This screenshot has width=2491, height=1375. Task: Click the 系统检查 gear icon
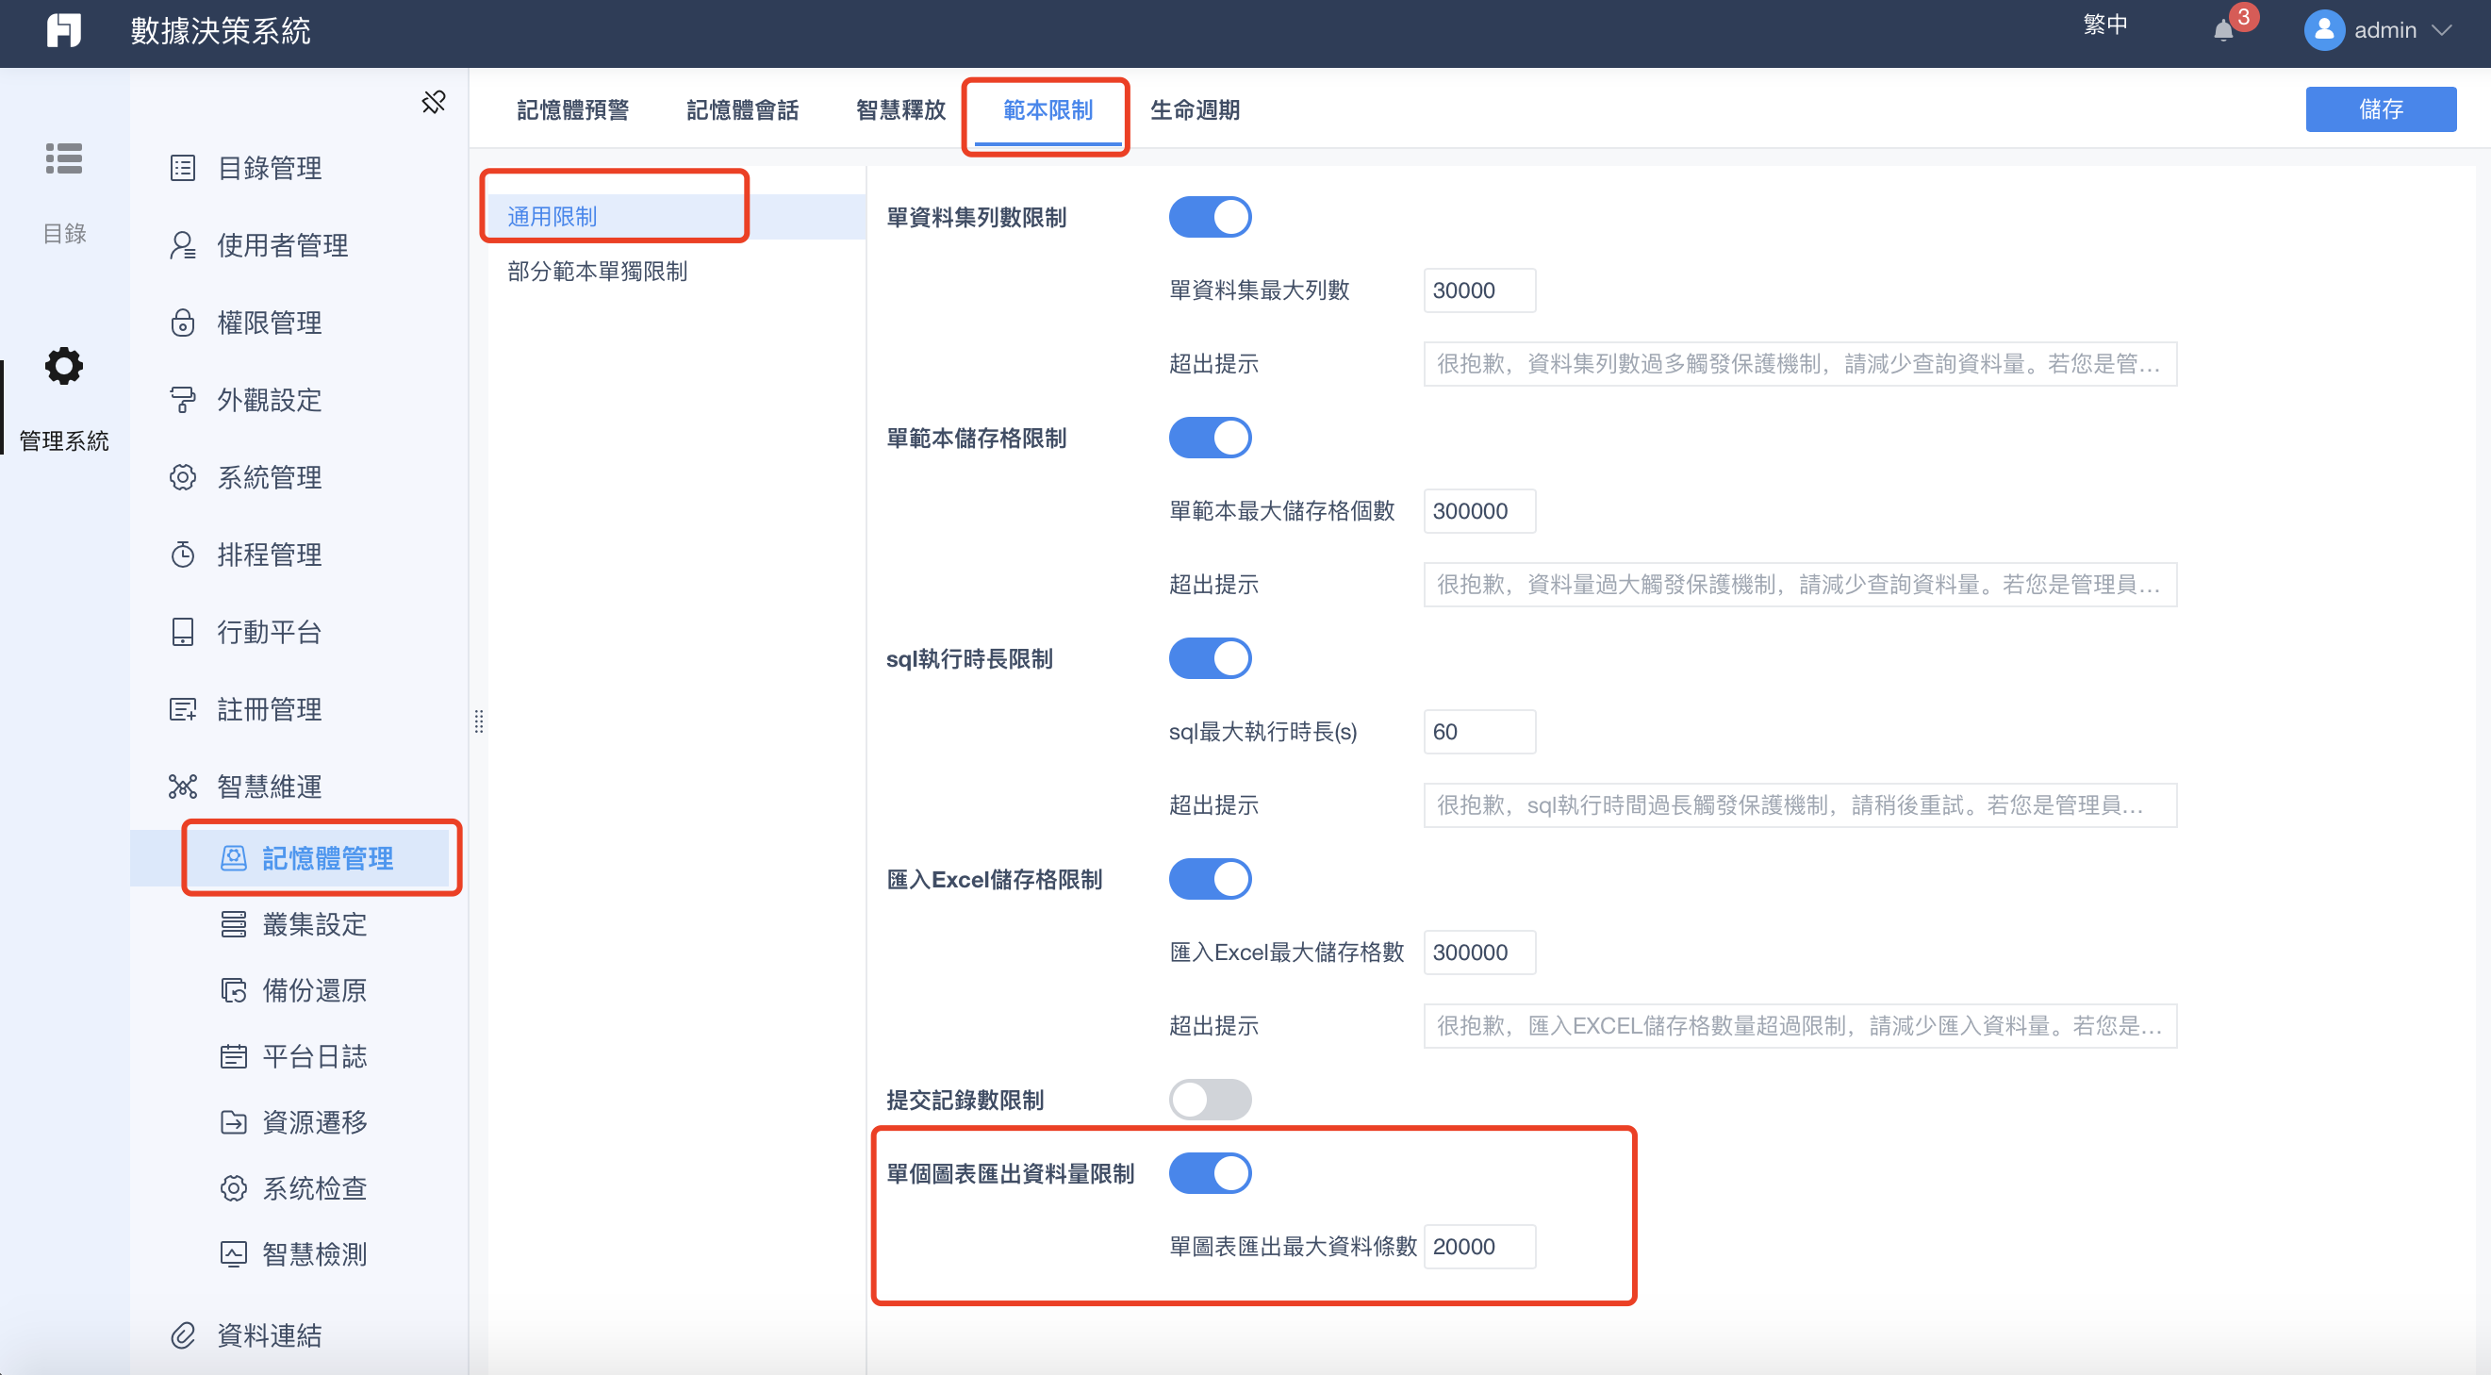[234, 1187]
